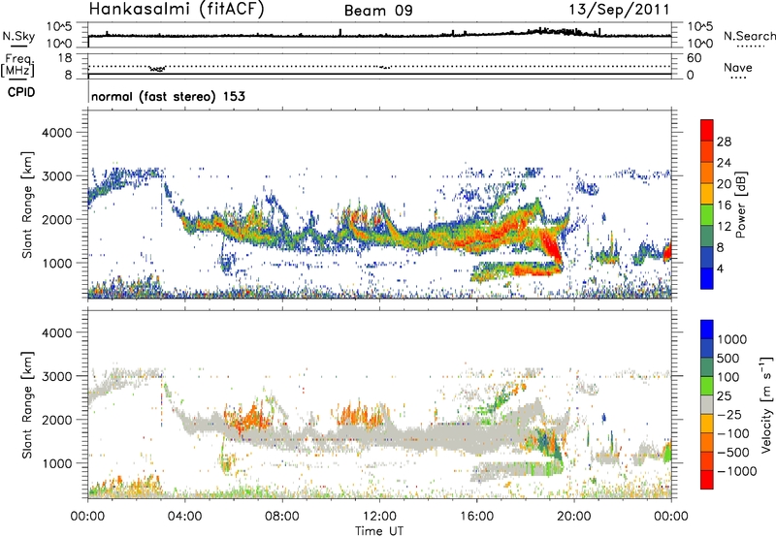Click the 500 label on the Velocity colorbar
Image resolution: width=776 pixels, height=537 pixels.
(728, 358)
